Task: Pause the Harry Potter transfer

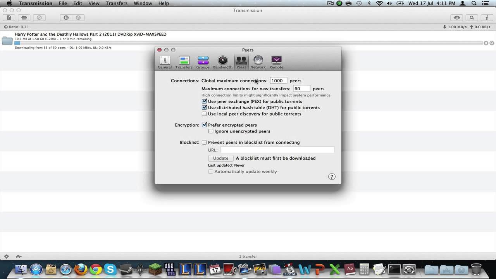Action: tap(486, 43)
